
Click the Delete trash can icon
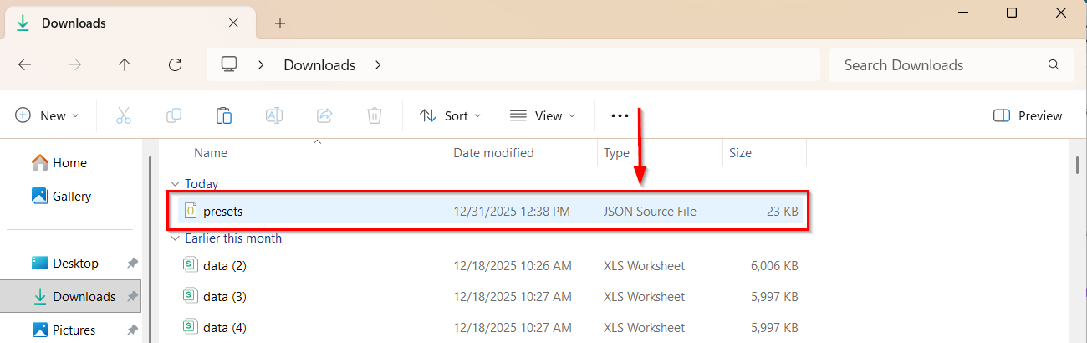tap(375, 115)
